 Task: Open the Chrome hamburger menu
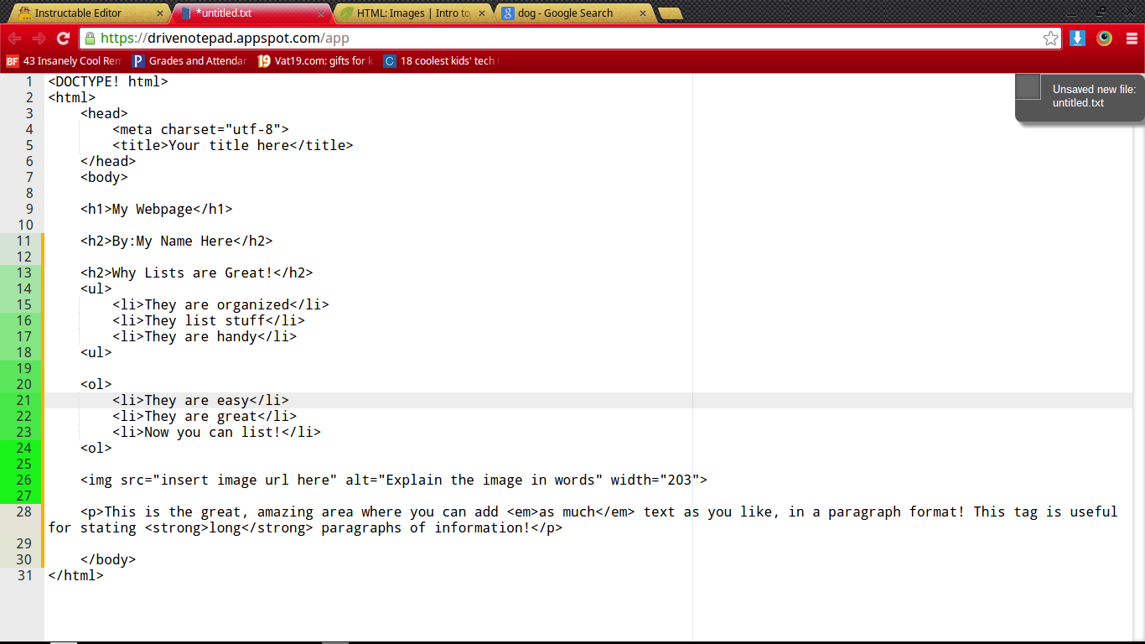click(x=1132, y=39)
